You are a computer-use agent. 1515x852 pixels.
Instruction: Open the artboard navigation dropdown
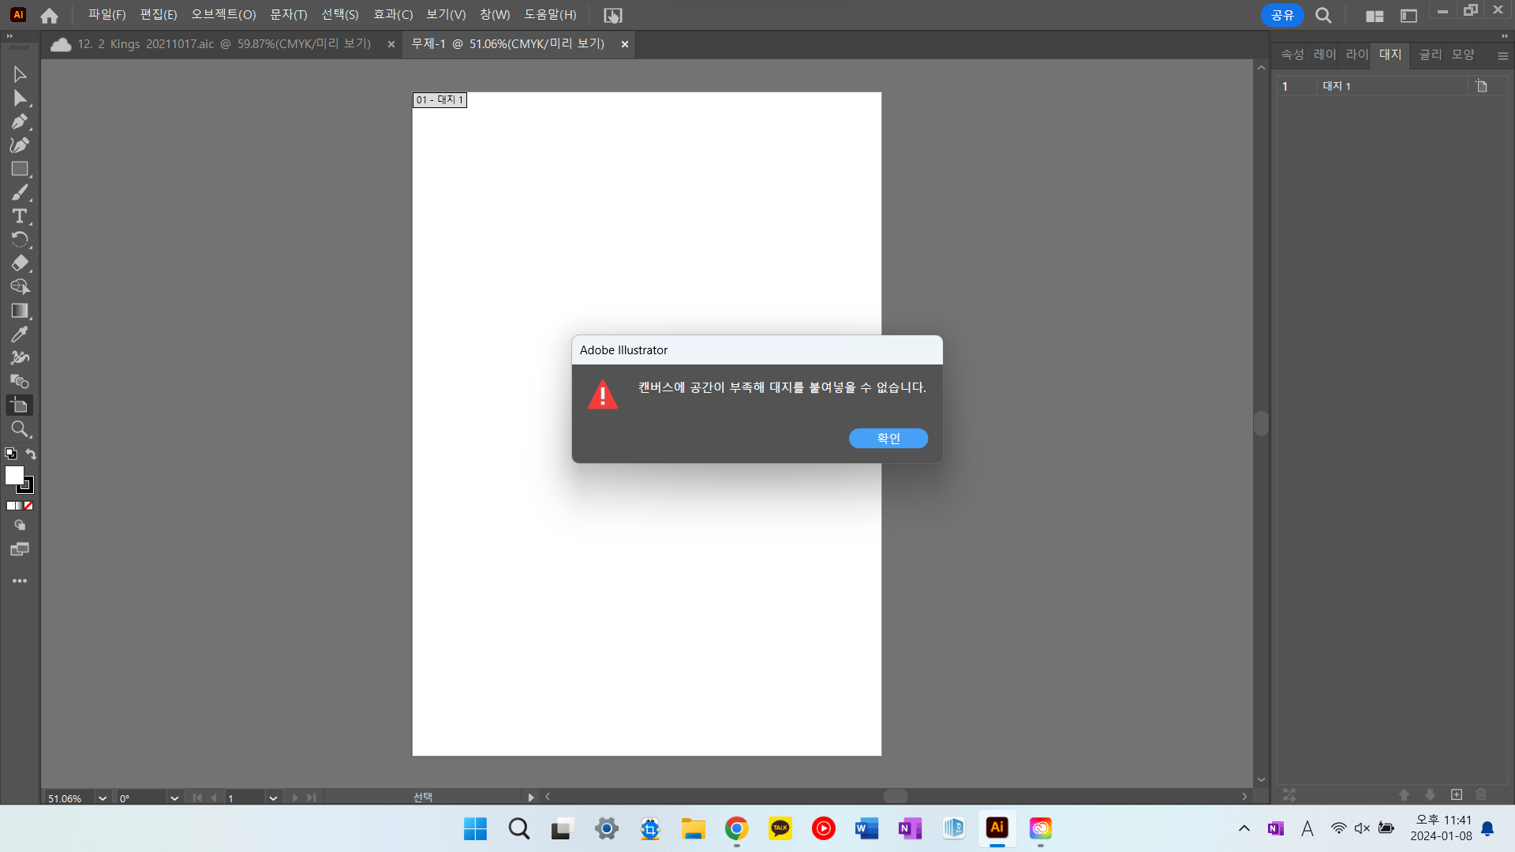pos(272,798)
